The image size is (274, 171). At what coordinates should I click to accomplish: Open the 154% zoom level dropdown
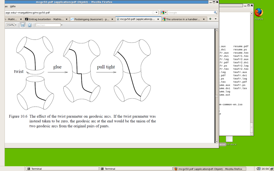(x=11, y=25)
